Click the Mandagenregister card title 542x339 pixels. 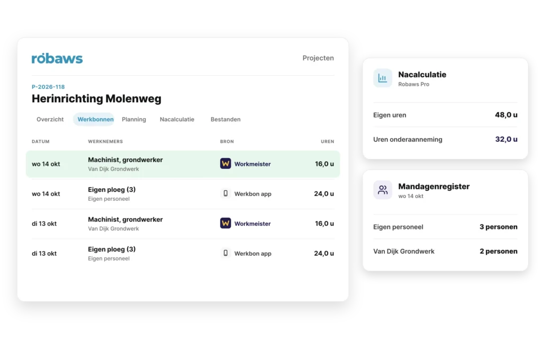pyautogui.click(x=434, y=186)
